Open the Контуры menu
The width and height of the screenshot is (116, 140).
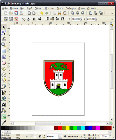coord(50,8)
